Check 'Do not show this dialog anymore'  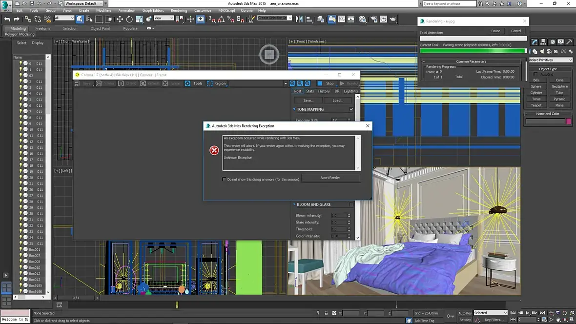[x=225, y=180]
